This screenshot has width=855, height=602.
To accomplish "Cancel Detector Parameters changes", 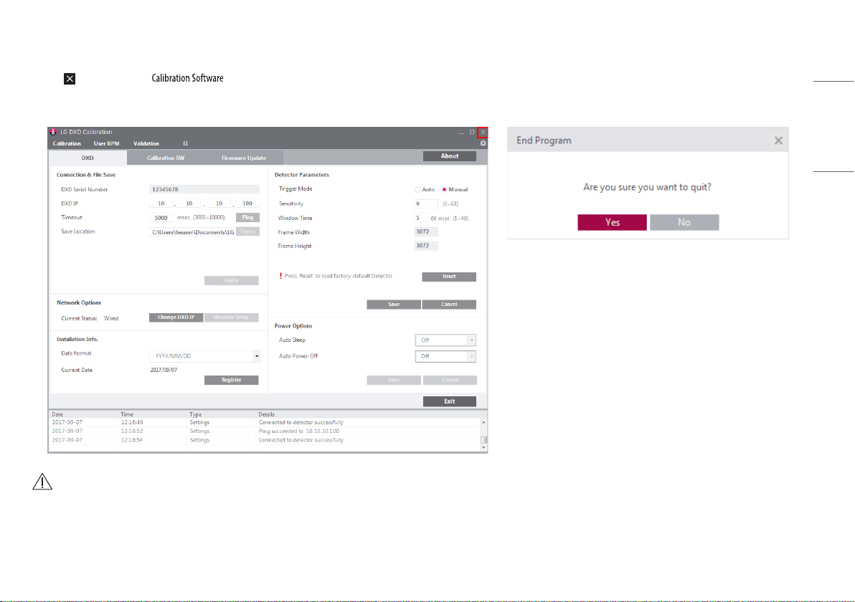I will coord(449,305).
